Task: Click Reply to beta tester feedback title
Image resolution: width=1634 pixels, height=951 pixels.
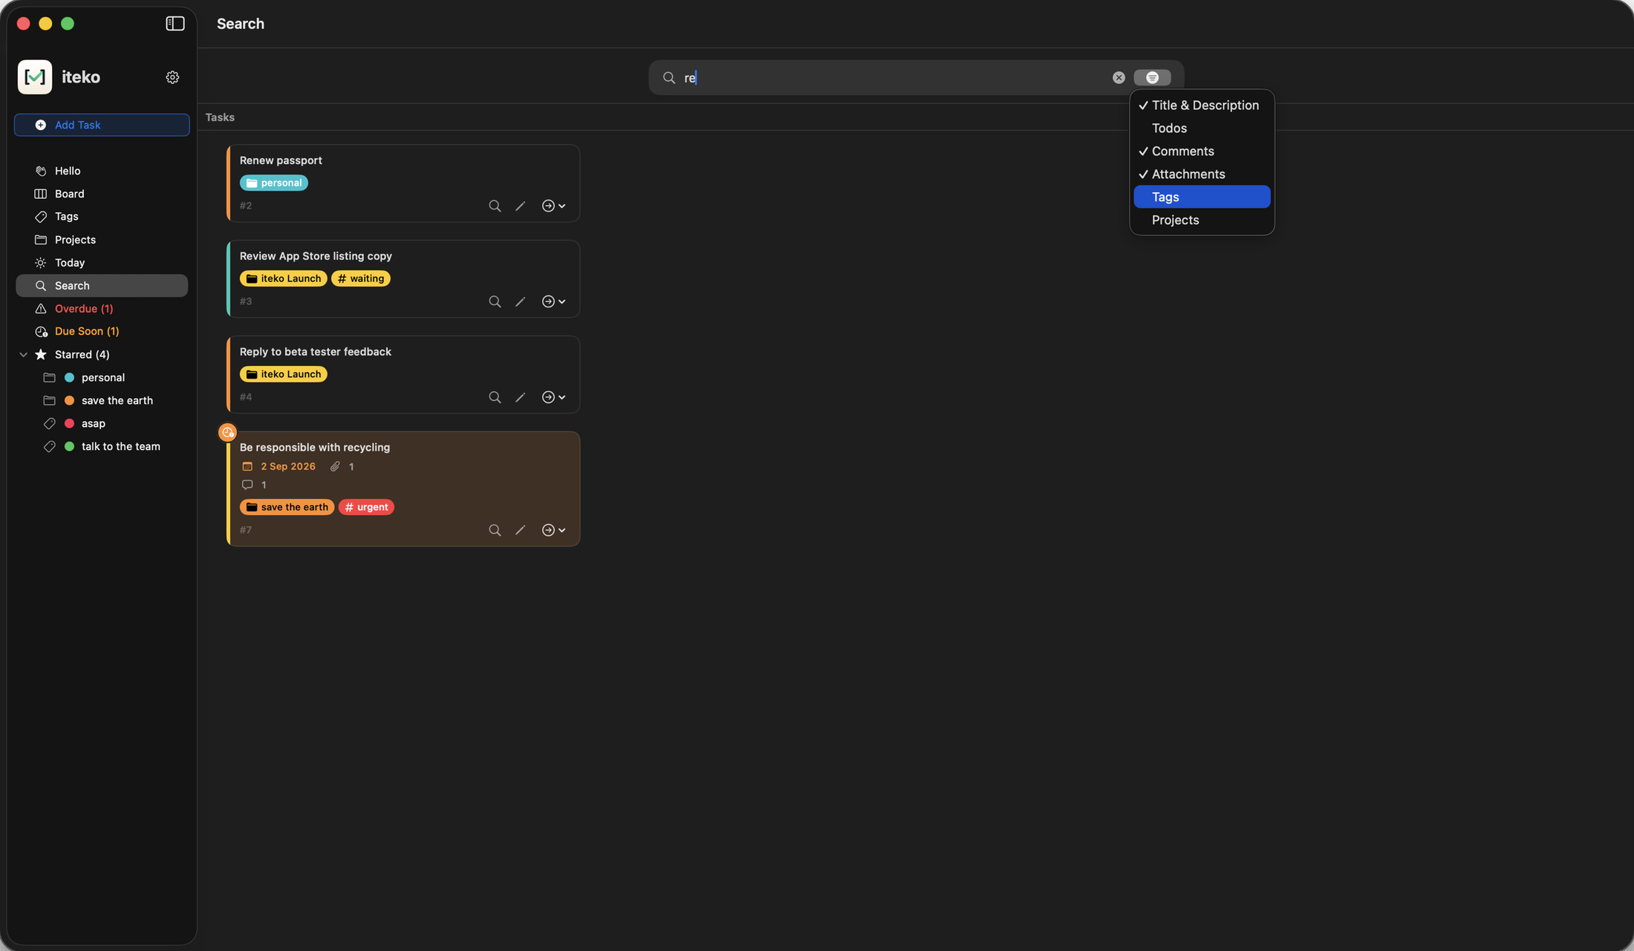Action: 315,352
